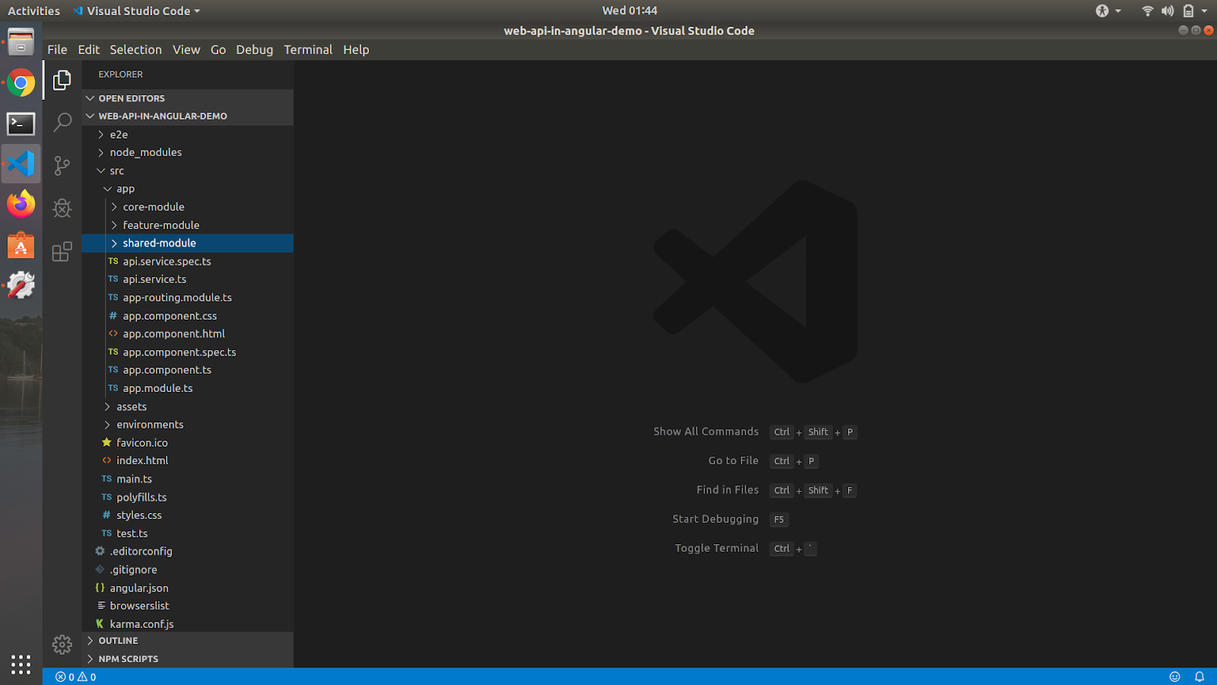This screenshot has width=1217, height=685.
Task: Open app.component.css file
Action: tap(188, 316)
